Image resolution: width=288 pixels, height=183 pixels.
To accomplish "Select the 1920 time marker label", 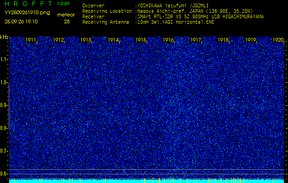I will click(278, 40).
